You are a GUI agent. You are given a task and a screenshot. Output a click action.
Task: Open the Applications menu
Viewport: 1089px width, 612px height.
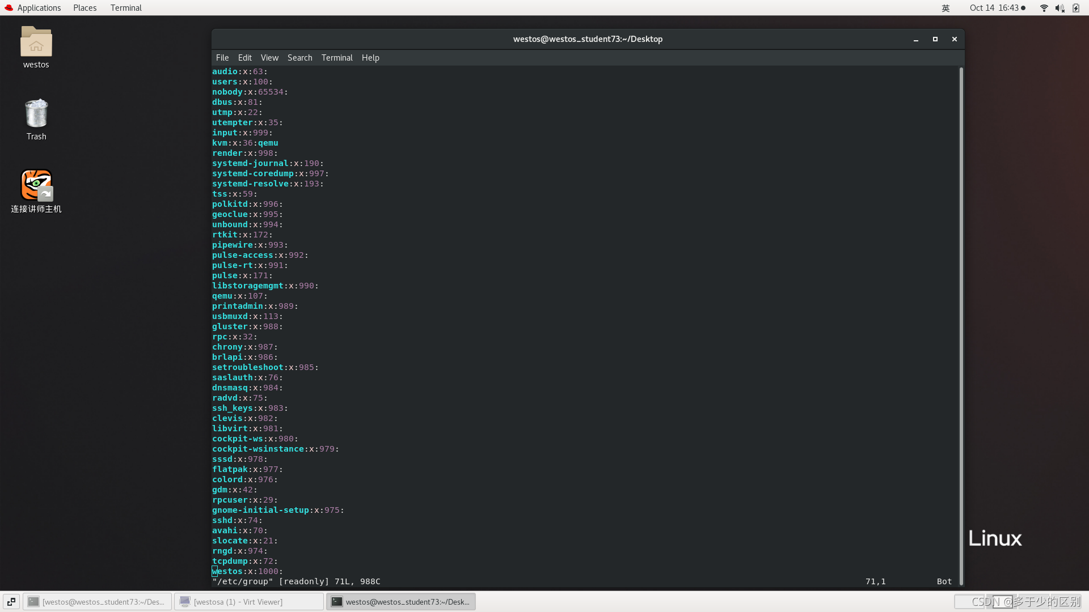point(39,8)
